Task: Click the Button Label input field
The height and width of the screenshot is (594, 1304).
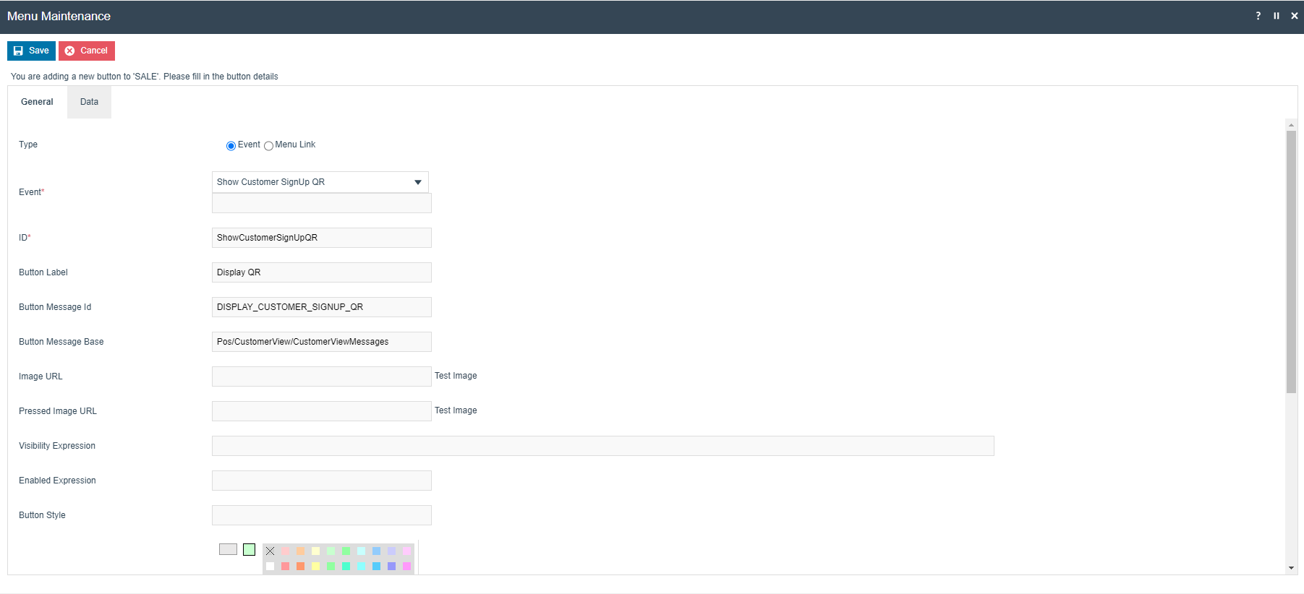Action: [x=321, y=272]
